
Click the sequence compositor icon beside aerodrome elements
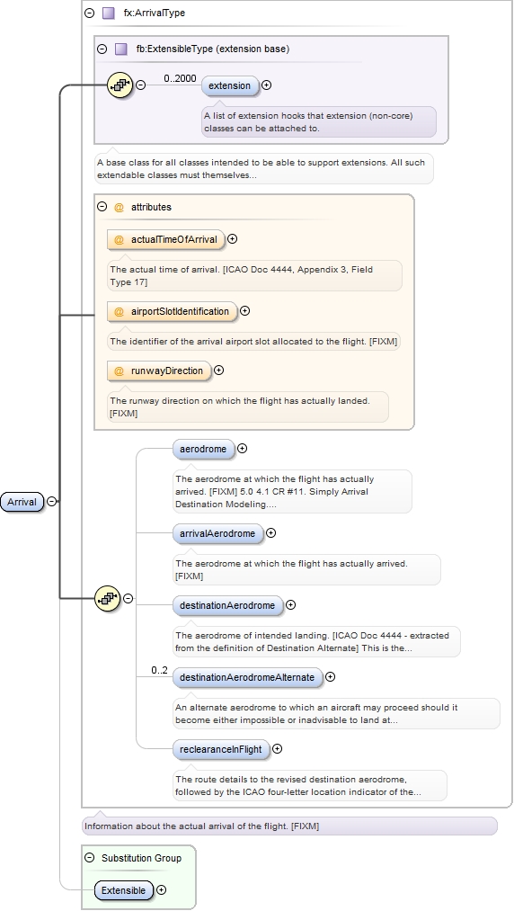[x=108, y=598]
